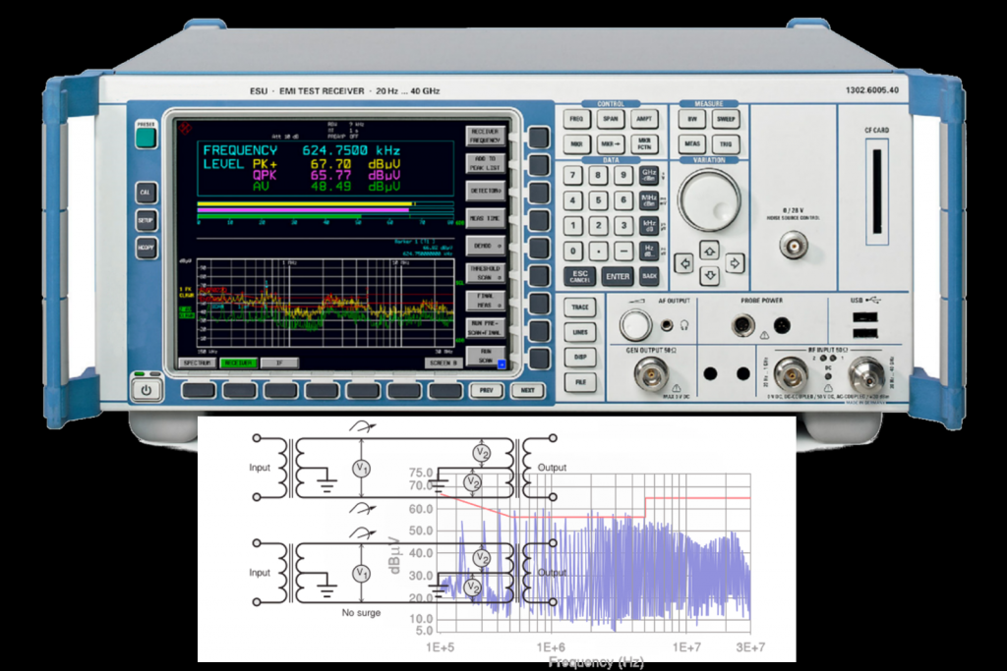Select the MHz unit key
1007x671 pixels.
click(649, 200)
